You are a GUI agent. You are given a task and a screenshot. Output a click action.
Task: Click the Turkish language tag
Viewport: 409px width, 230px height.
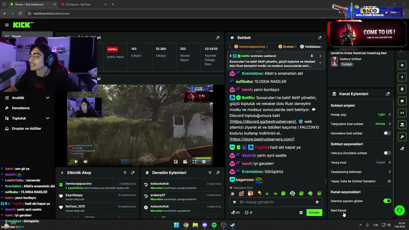pos(346,64)
